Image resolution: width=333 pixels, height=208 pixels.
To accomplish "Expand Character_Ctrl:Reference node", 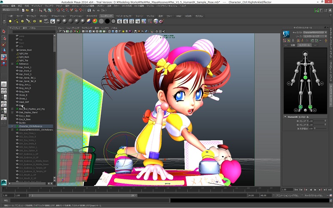I will (12, 126).
